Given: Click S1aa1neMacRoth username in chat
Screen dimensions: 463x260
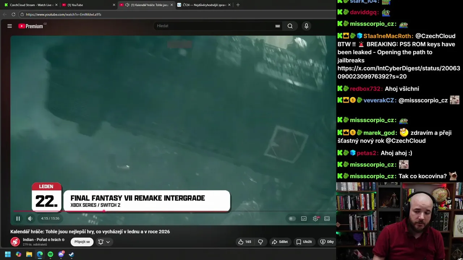Looking at the screenshot, I should point(388,36).
